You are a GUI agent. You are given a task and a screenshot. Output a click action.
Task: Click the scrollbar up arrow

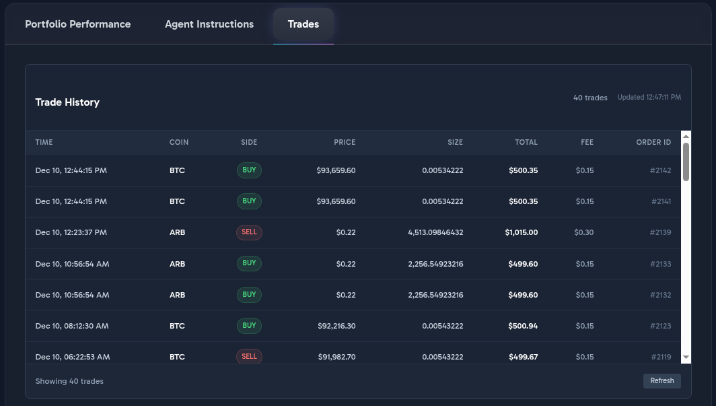[x=686, y=135]
